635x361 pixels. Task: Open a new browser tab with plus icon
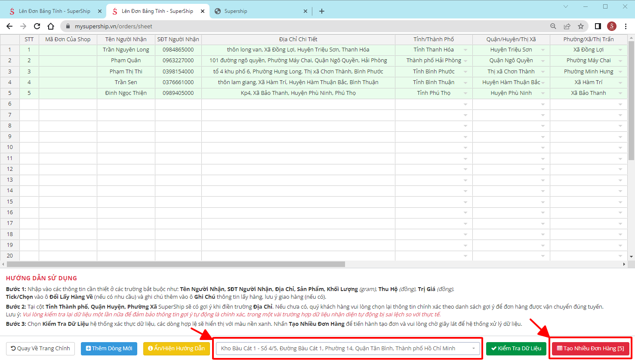pos(322,11)
